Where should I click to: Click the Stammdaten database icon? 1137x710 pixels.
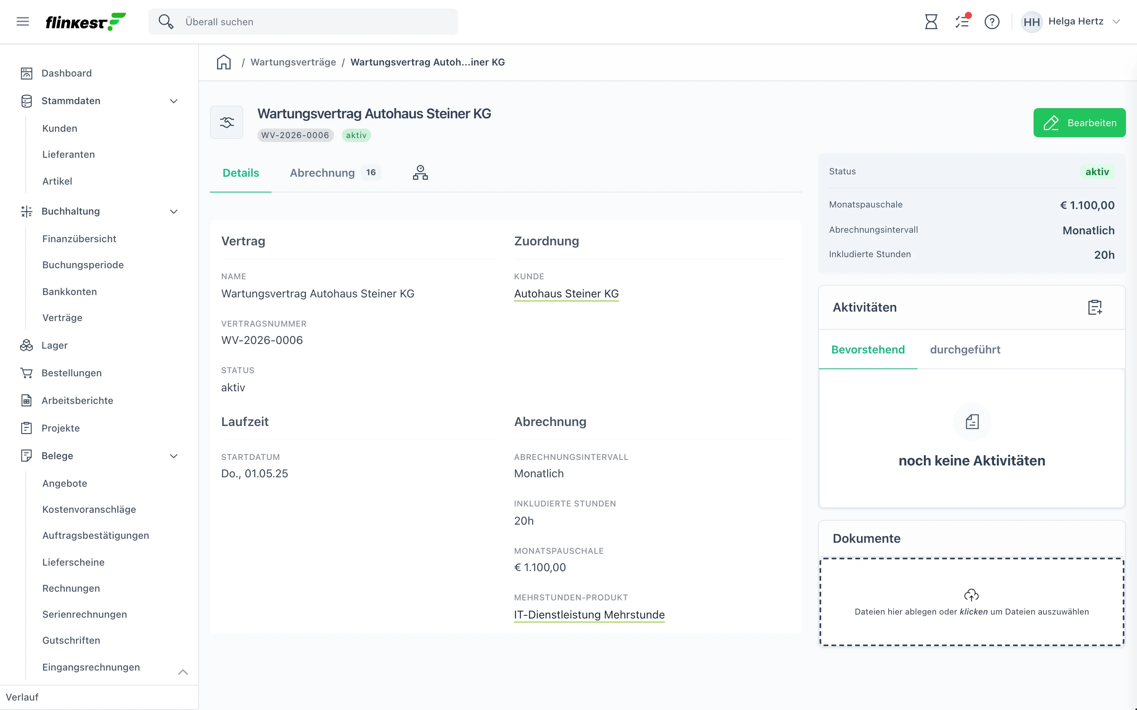tap(27, 101)
